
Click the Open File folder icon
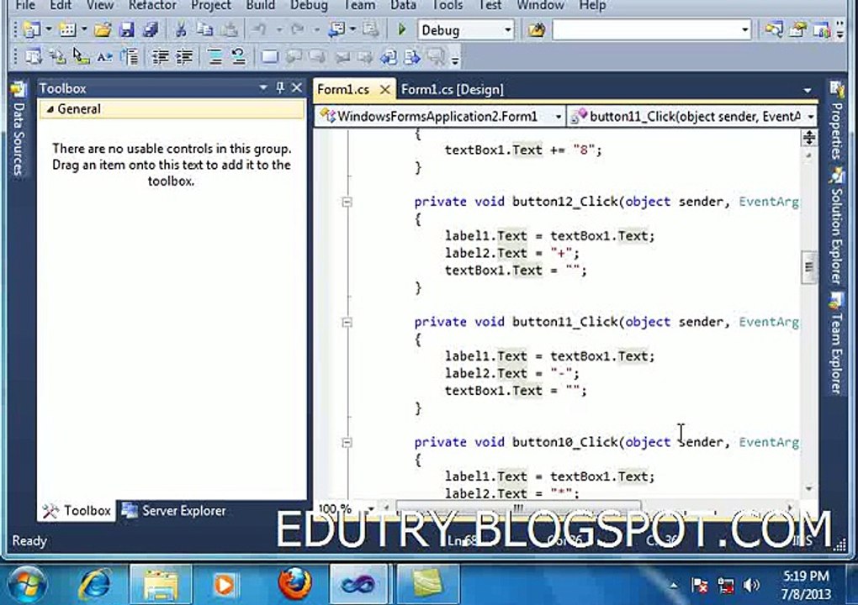103,29
